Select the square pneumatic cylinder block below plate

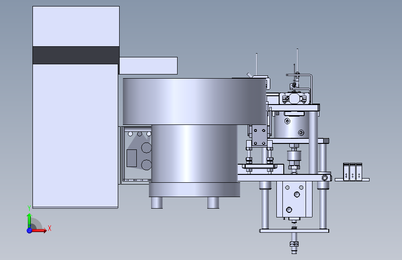click(x=294, y=199)
